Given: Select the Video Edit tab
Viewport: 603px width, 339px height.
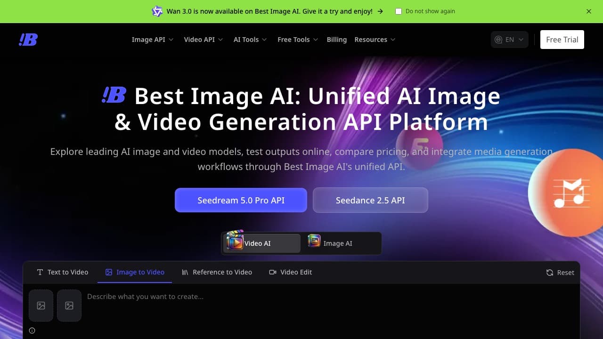Looking at the screenshot, I should [x=290, y=272].
